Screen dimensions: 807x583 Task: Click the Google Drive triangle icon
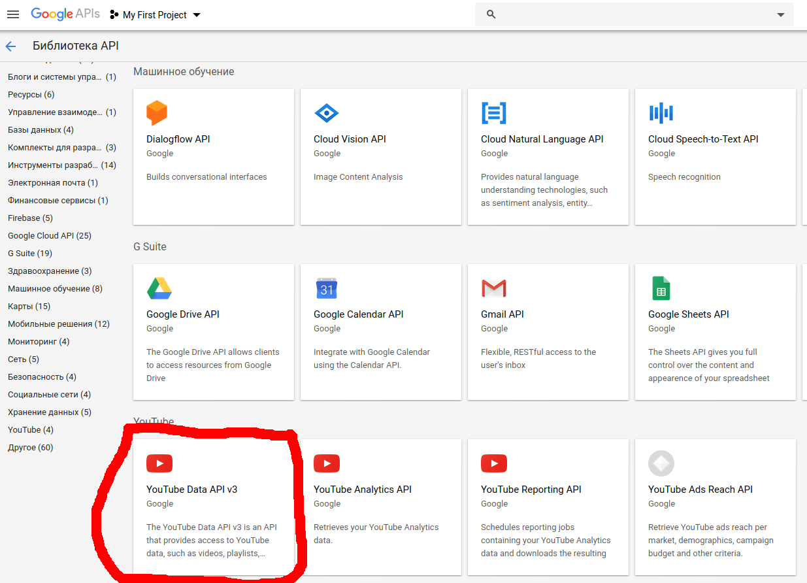coord(159,288)
